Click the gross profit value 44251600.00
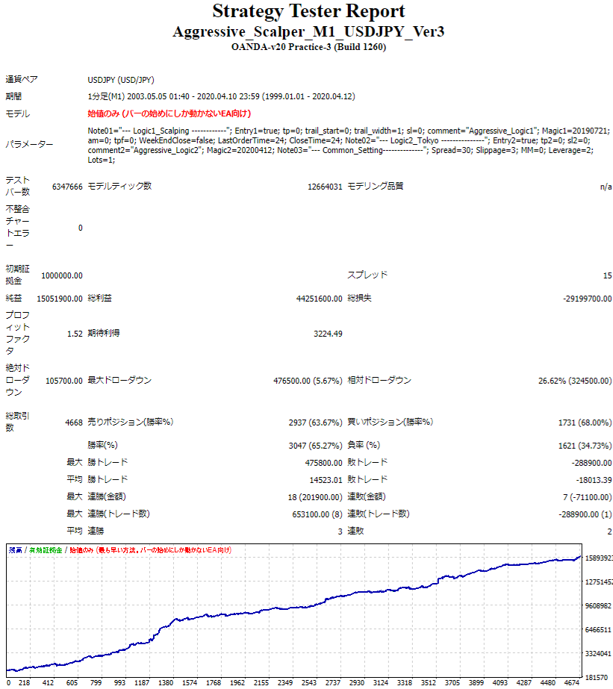The image size is (613, 689). coord(319,299)
